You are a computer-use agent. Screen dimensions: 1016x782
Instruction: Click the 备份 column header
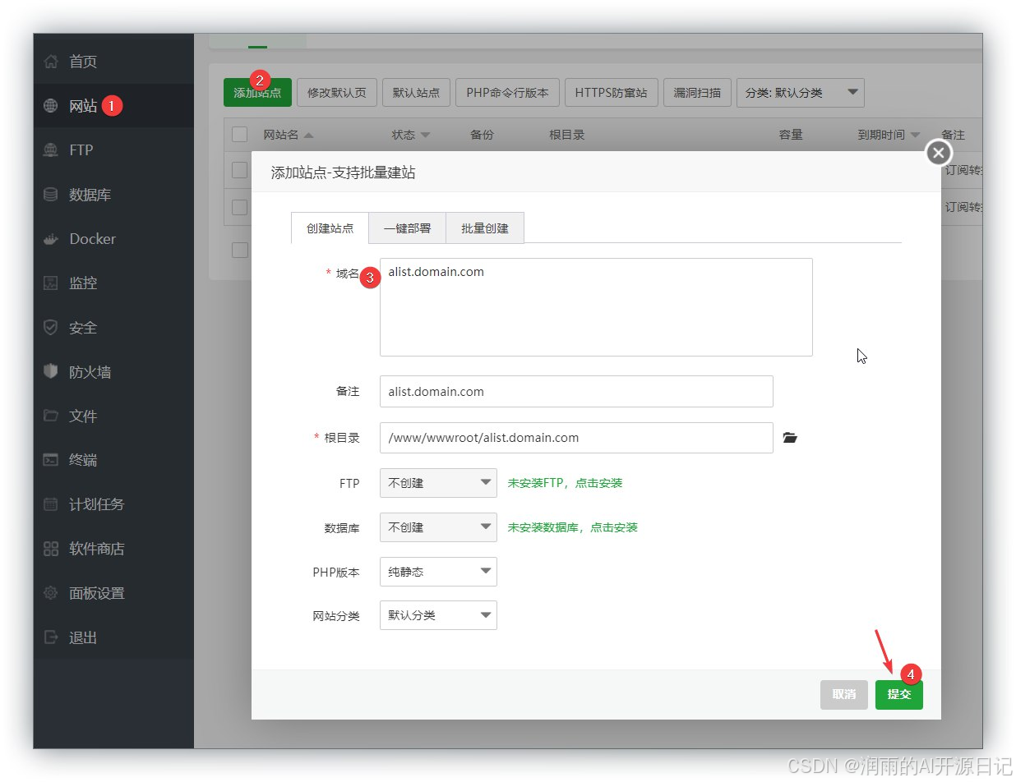click(x=482, y=135)
